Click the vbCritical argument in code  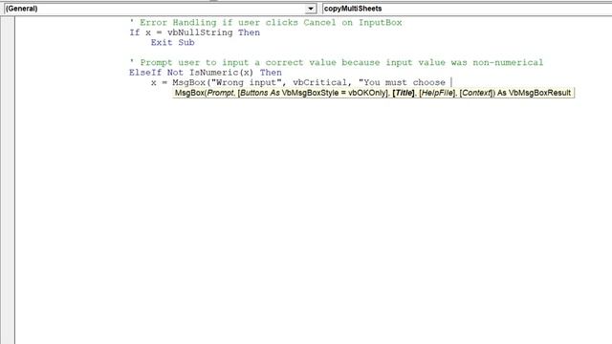point(319,83)
